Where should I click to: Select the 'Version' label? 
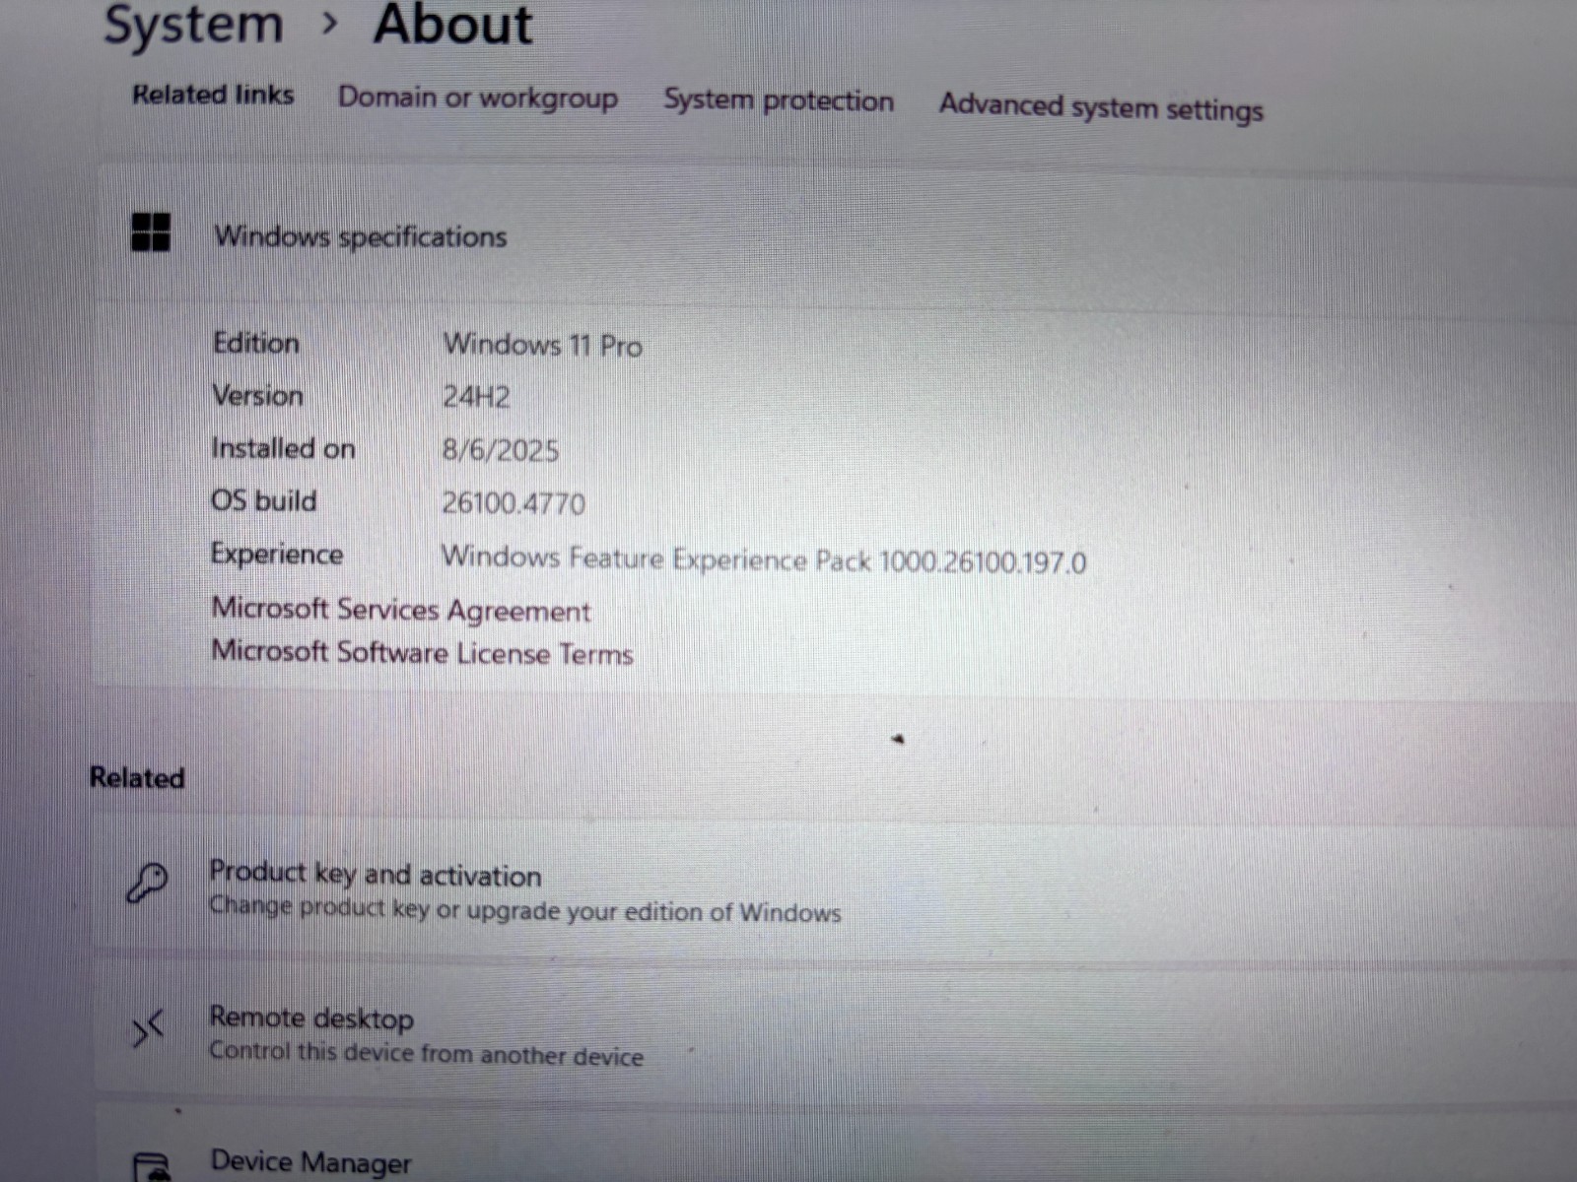click(x=258, y=396)
